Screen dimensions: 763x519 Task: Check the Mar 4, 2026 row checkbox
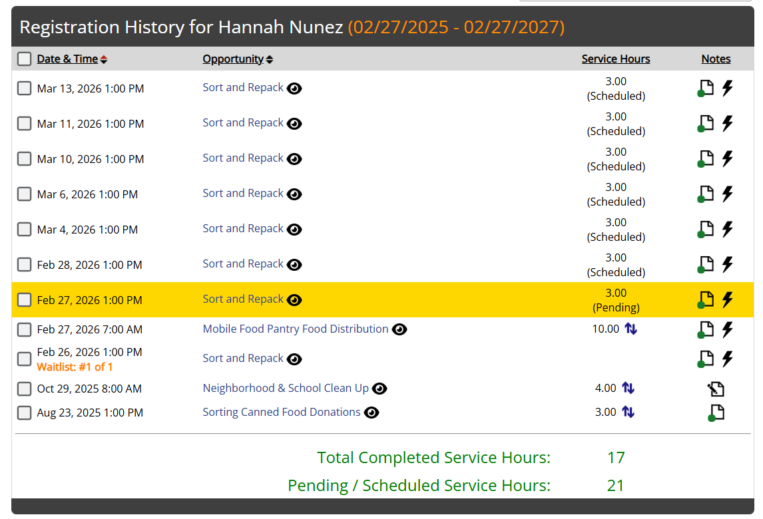tap(25, 230)
